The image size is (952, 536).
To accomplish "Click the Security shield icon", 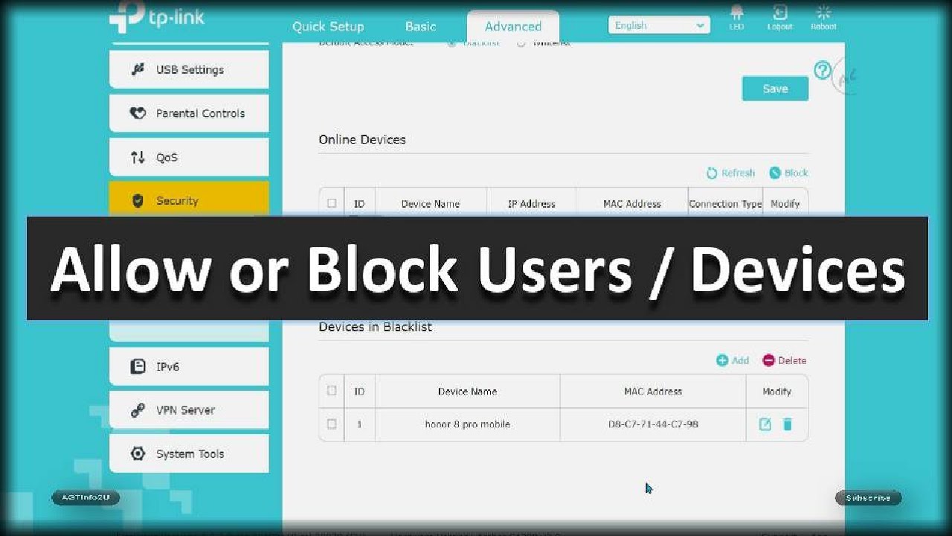I will coord(138,201).
